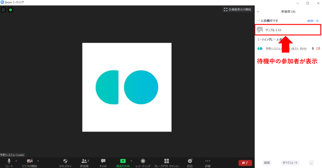The image size is (322, 168).
Task: Open video options chevron beside camera
Action: click(x=38, y=161)
